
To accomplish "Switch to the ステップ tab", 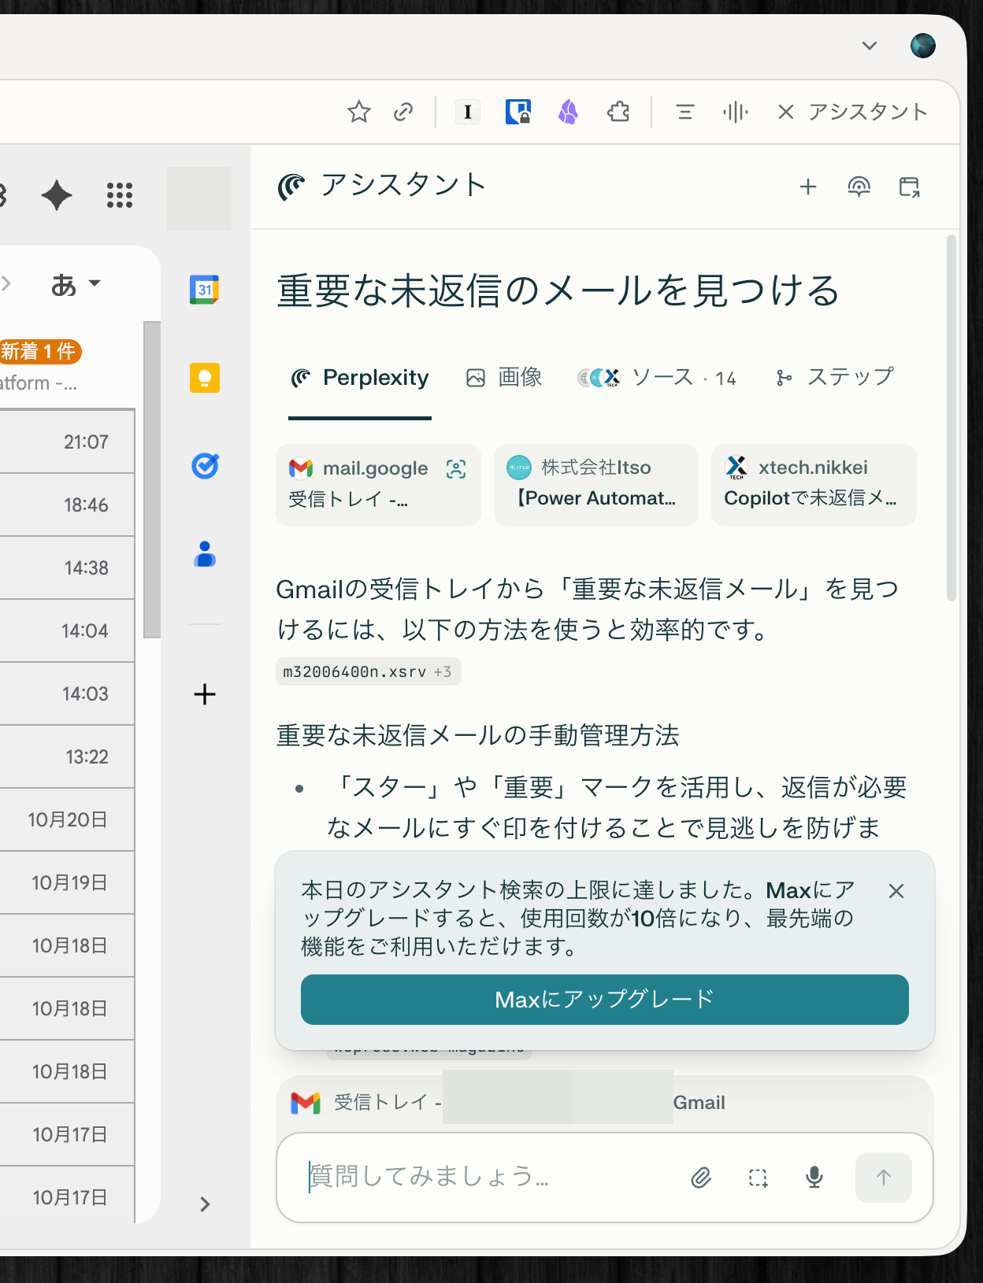I will 835,378.
